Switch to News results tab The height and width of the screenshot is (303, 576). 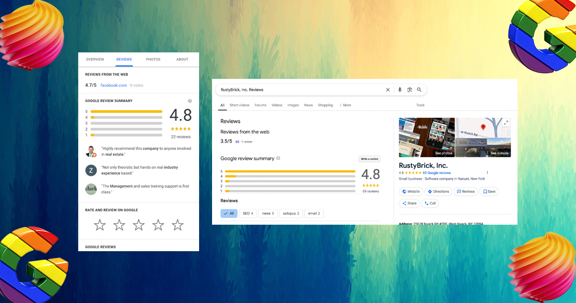pos(308,105)
